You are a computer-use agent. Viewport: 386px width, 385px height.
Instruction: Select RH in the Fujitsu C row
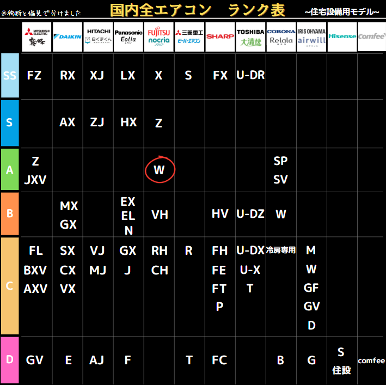[160, 251]
